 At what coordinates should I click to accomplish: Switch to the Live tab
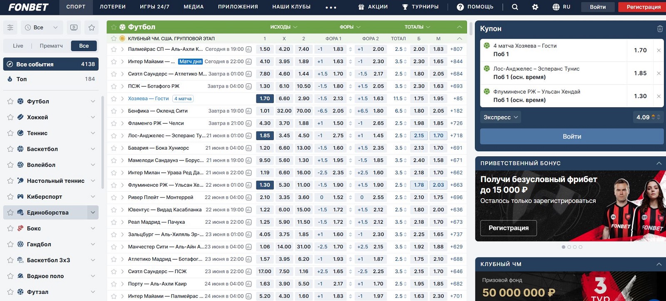(x=18, y=46)
